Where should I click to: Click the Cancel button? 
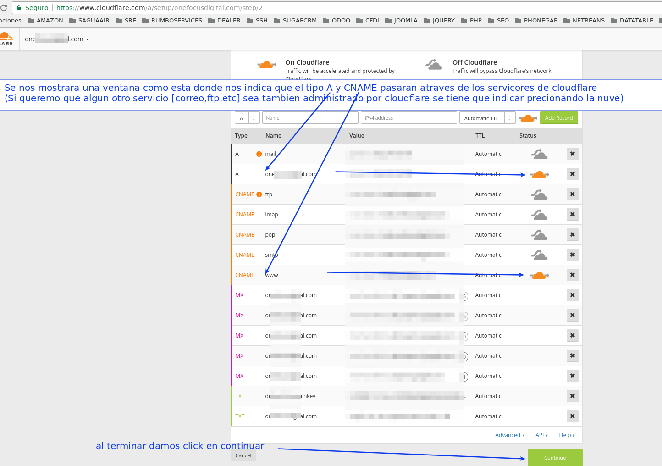243,455
